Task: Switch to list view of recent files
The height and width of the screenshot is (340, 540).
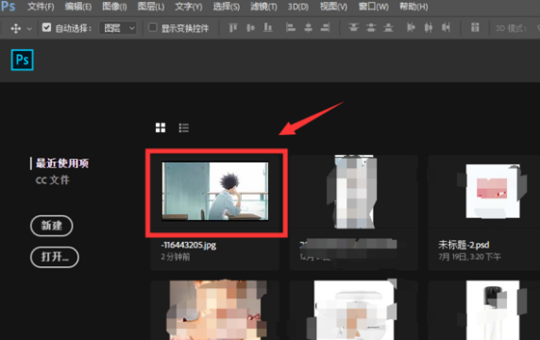Action: point(183,127)
